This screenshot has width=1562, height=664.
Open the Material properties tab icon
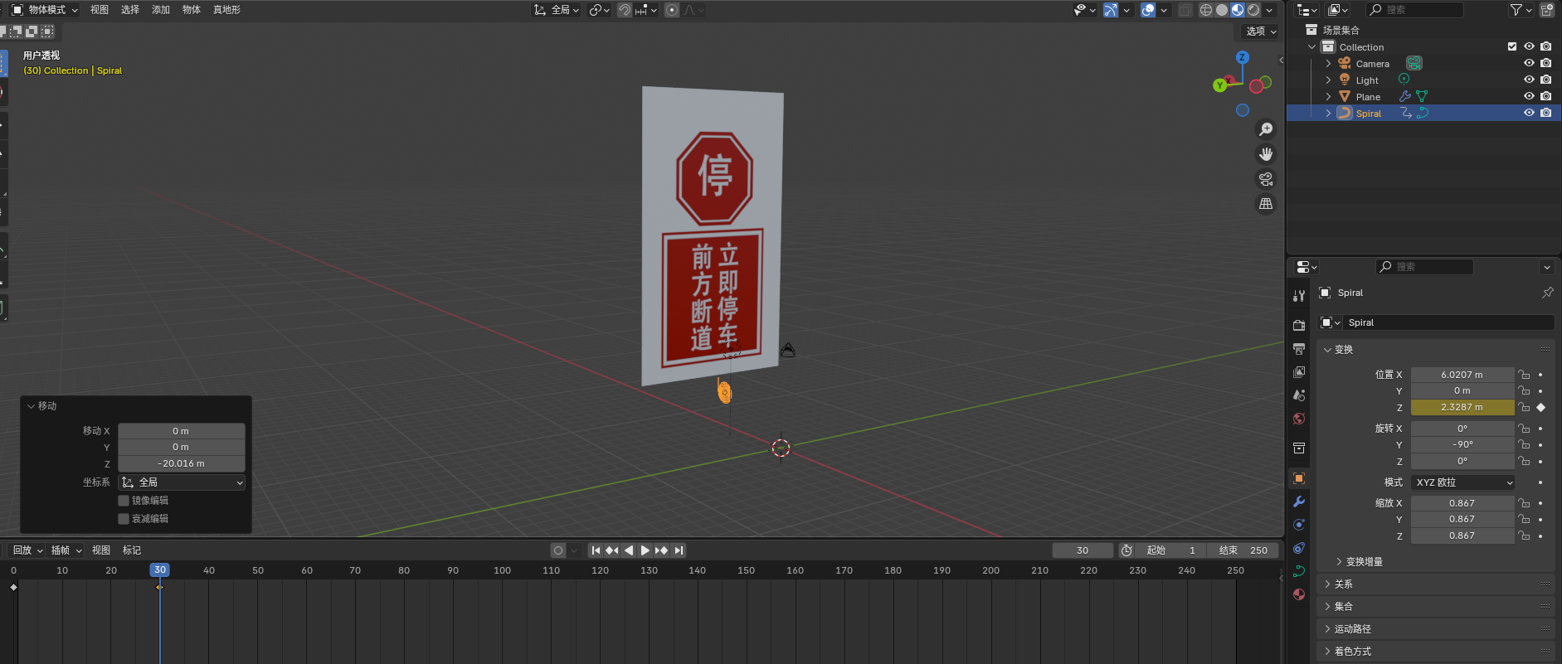[1299, 594]
